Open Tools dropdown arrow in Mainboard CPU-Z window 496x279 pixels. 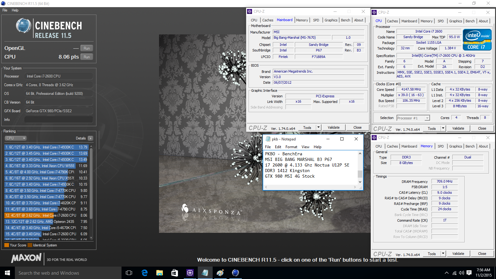coord(318,127)
